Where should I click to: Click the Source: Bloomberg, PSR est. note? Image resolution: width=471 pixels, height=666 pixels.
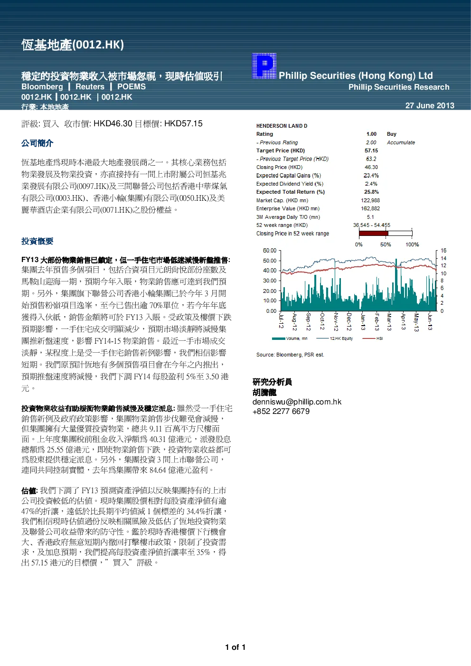pos(290,355)
